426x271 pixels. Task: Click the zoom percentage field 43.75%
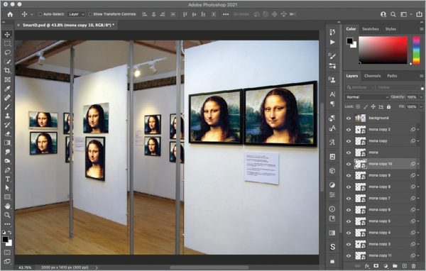pos(25,267)
